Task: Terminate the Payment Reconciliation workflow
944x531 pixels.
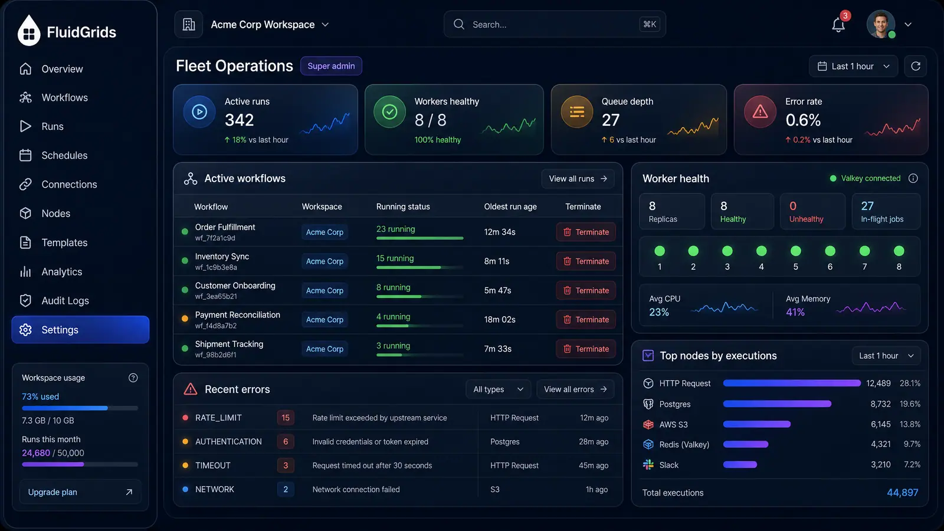Action: coord(586,320)
